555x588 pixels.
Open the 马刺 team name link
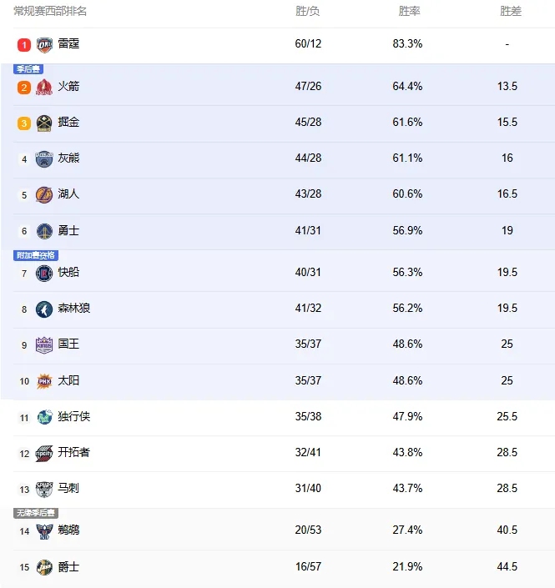pyautogui.click(x=68, y=488)
